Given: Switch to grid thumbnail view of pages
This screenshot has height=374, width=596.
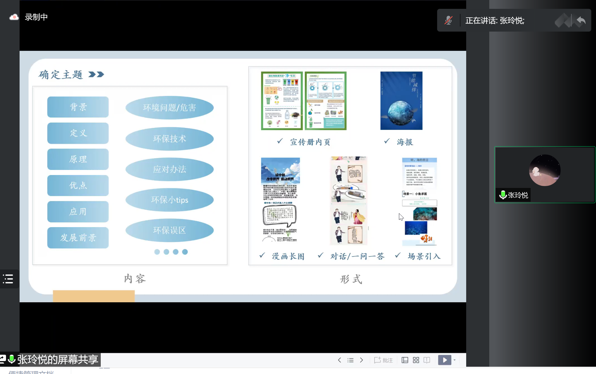Looking at the screenshot, I should (416, 360).
